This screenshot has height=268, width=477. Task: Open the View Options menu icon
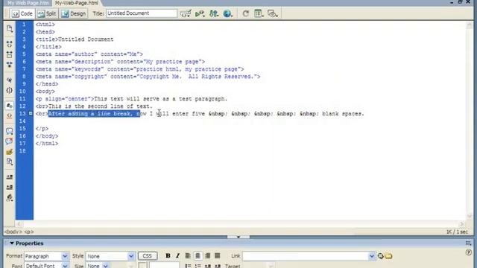(x=259, y=13)
